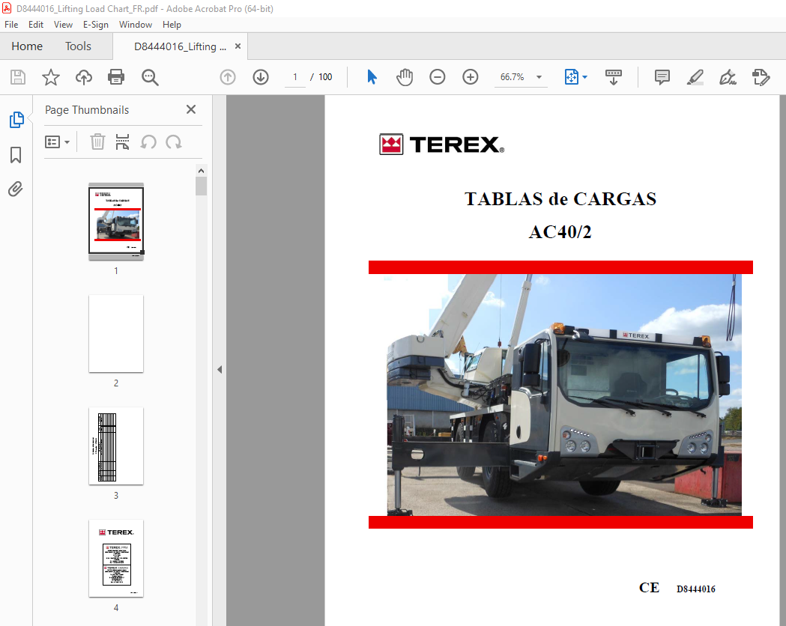
Task: Zoom in with plus button
Action: (471, 77)
